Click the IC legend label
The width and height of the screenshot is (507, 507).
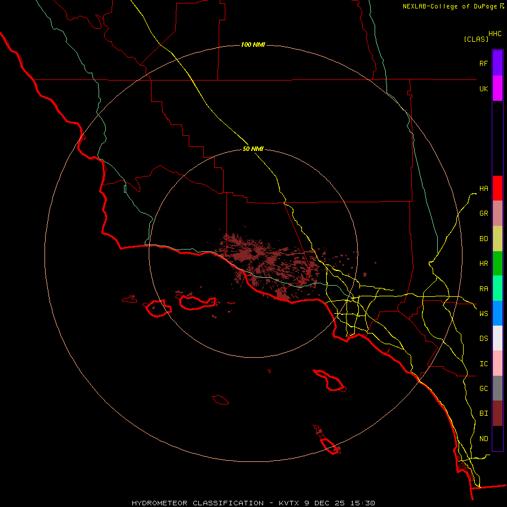pos(483,364)
